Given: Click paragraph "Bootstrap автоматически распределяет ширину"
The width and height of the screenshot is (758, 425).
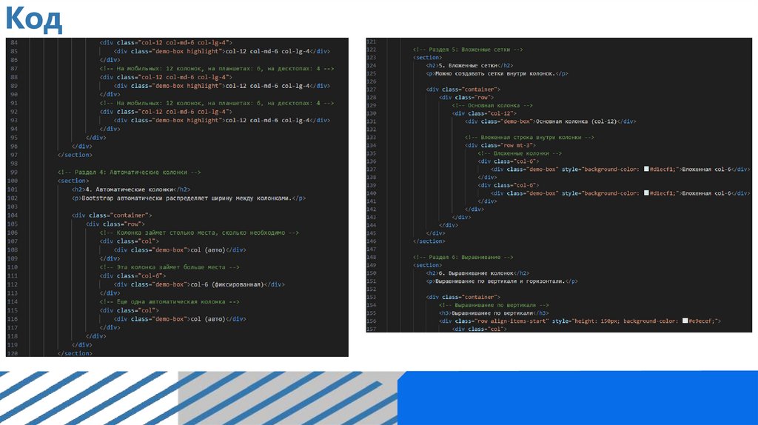Looking at the screenshot, I should [x=187, y=198].
